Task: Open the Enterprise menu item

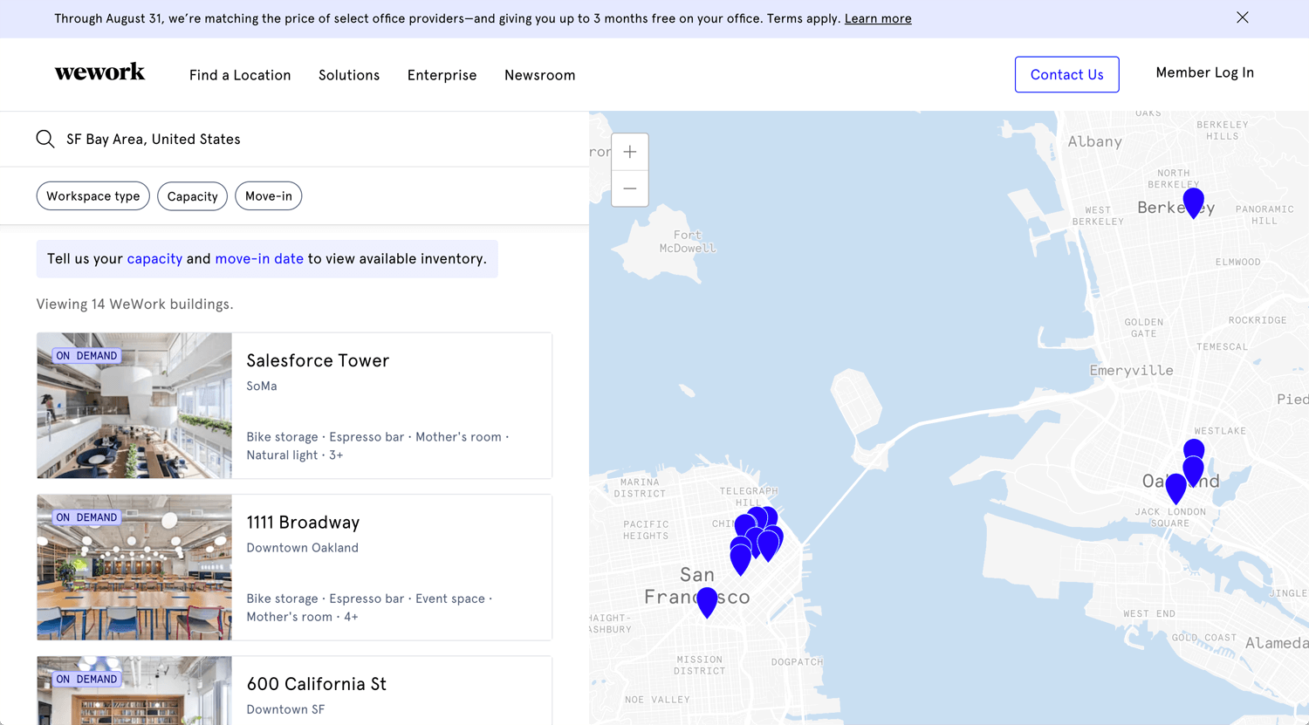Action: click(442, 75)
